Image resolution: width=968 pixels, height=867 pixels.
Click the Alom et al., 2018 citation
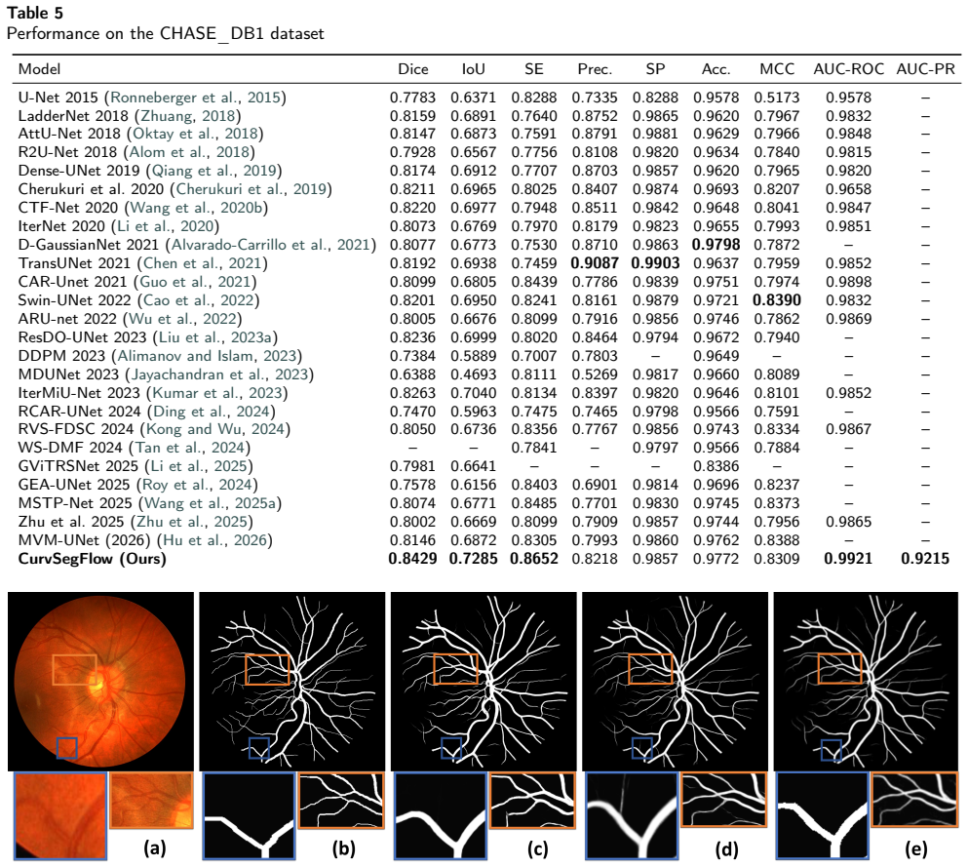(x=189, y=152)
